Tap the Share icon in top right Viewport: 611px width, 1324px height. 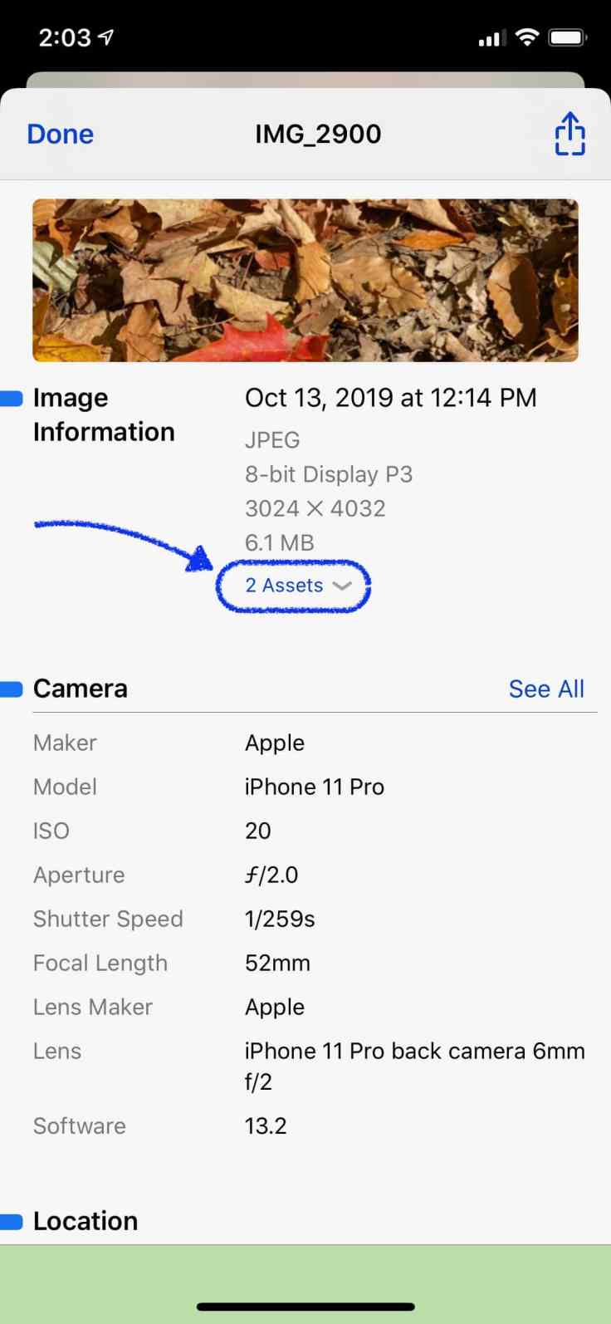[569, 134]
